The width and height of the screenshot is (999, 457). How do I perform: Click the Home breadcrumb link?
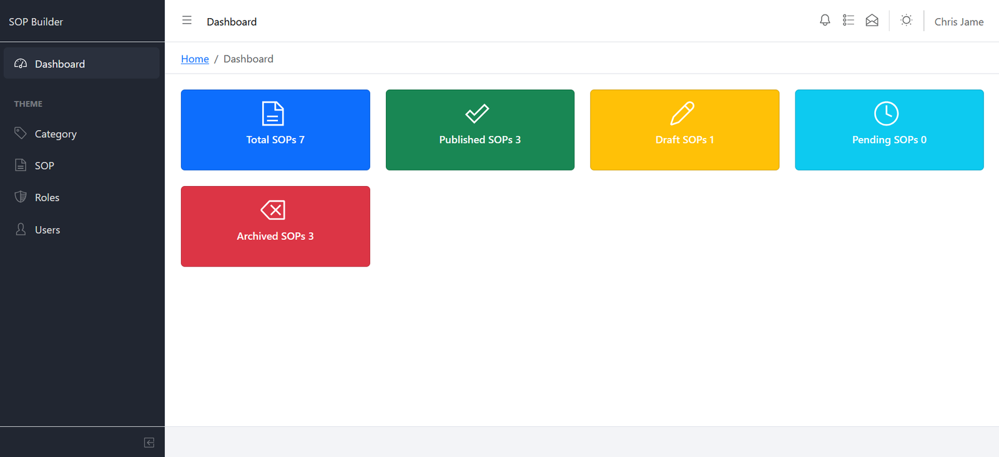coord(195,59)
